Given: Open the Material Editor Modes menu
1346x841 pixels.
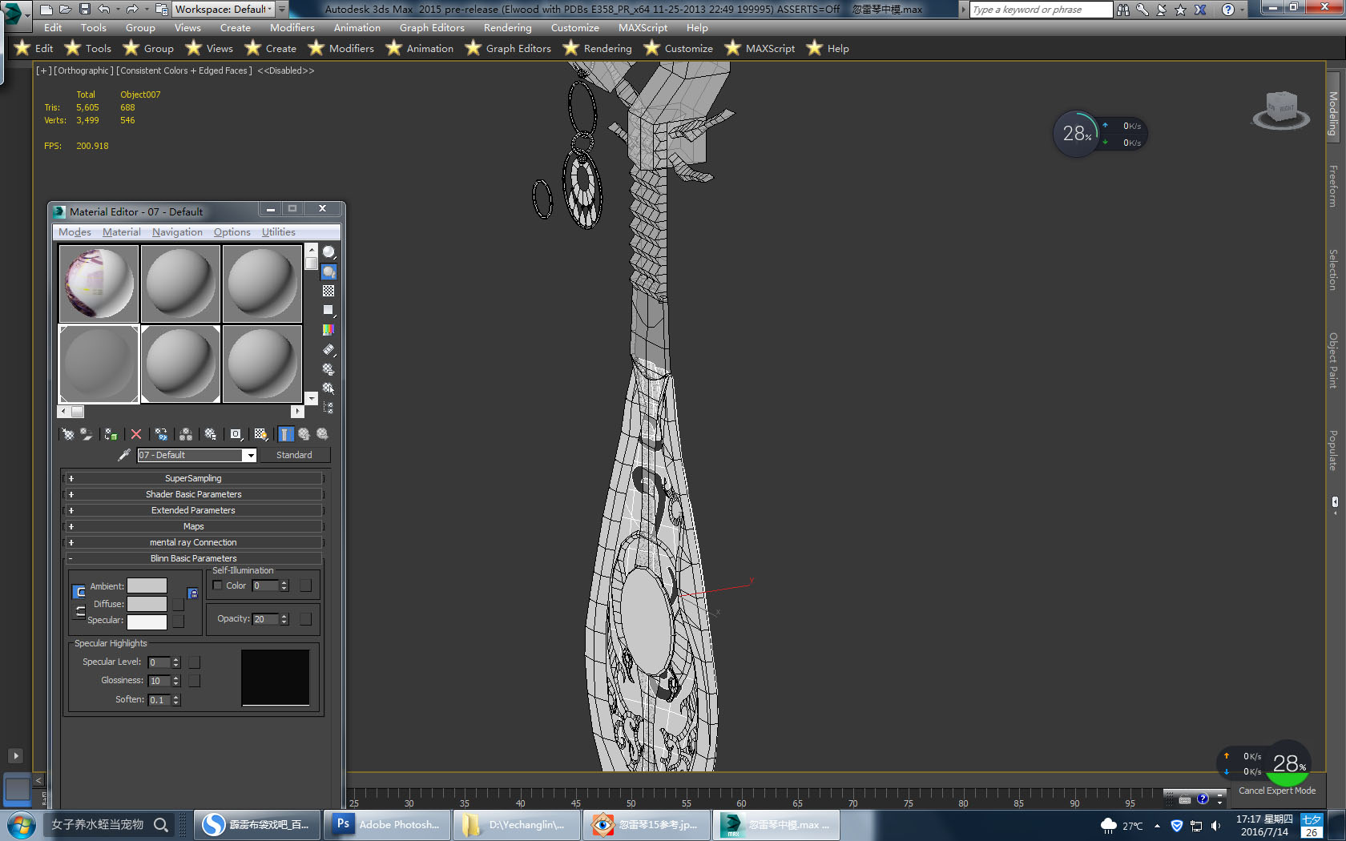Looking at the screenshot, I should pyautogui.click(x=75, y=232).
